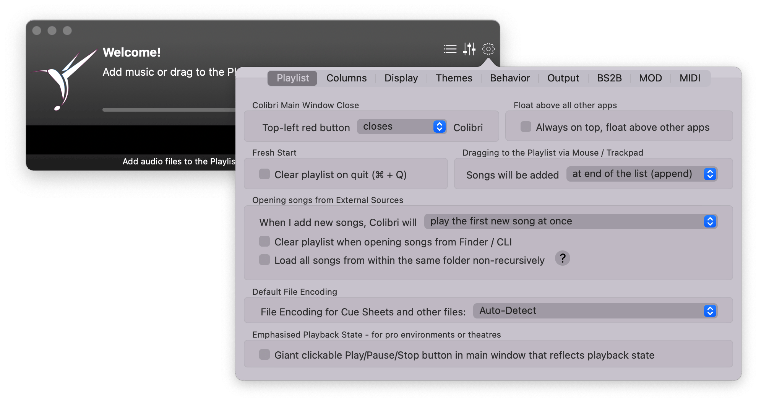The width and height of the screenshot is (769, 411).
Task: Click 'When I add new songs, Colibri will'
Action: coord(338,223)
